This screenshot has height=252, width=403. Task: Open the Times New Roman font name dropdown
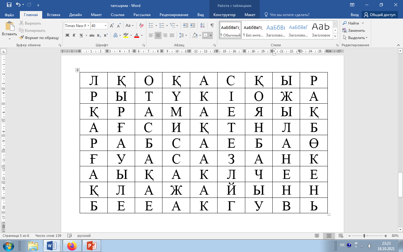point(89,26)
